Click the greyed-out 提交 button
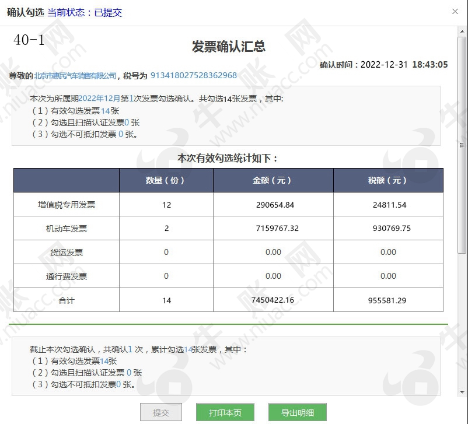 point(161,412)
